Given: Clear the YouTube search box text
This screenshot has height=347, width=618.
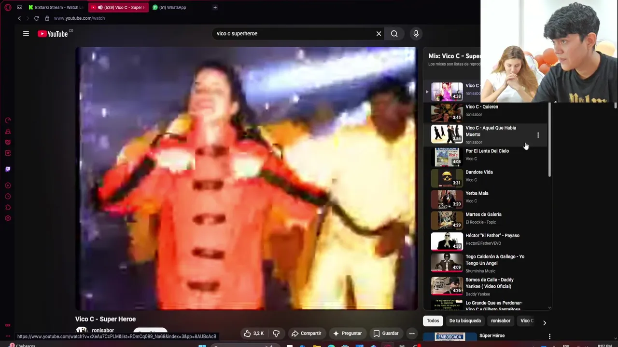Looking at the screenshot, I should pyautogui.click(x=379, y=34).
